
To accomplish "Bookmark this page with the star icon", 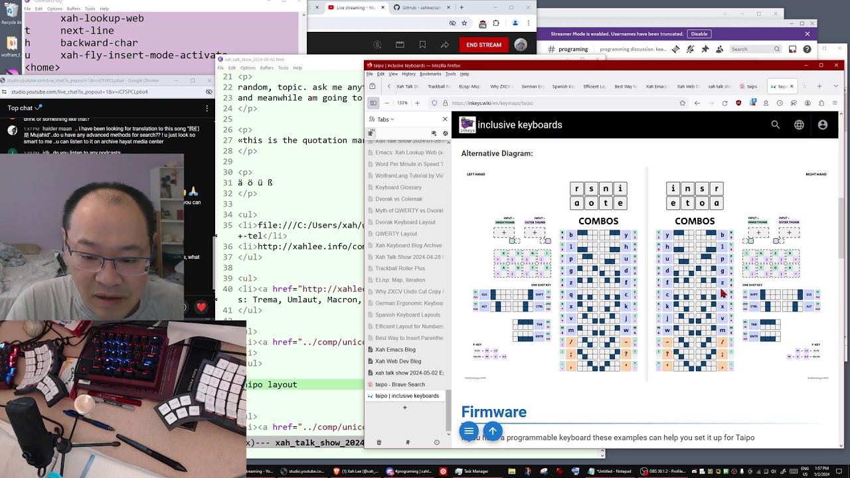I will [682, 103].
